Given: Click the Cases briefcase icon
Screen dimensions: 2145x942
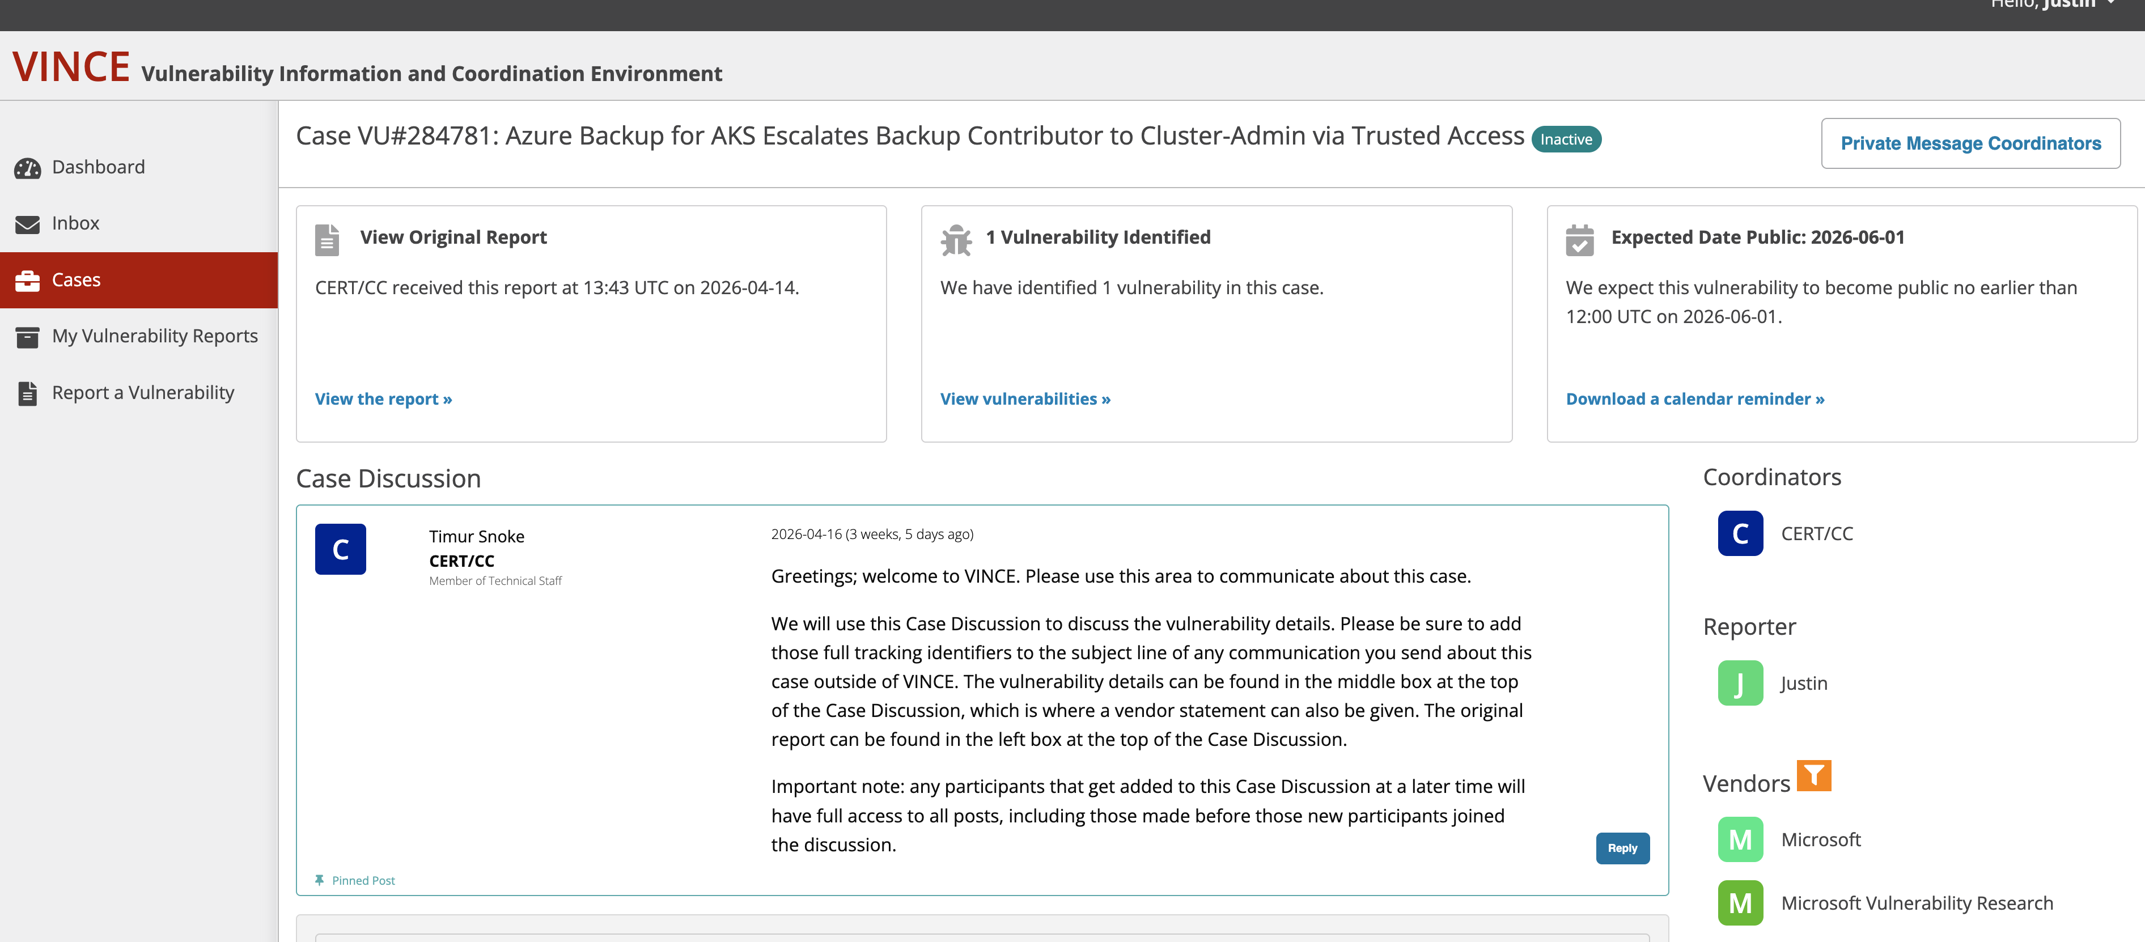Looking at the screenshot, I should point(27,281).
